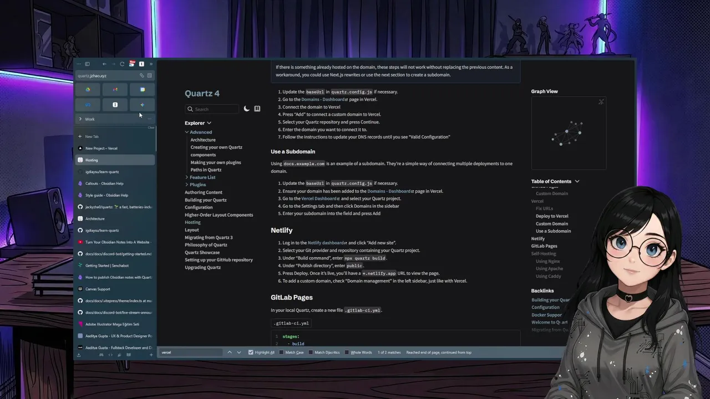Switch to the book space icon
The image size is (710, 399).
tap(129, 355)
